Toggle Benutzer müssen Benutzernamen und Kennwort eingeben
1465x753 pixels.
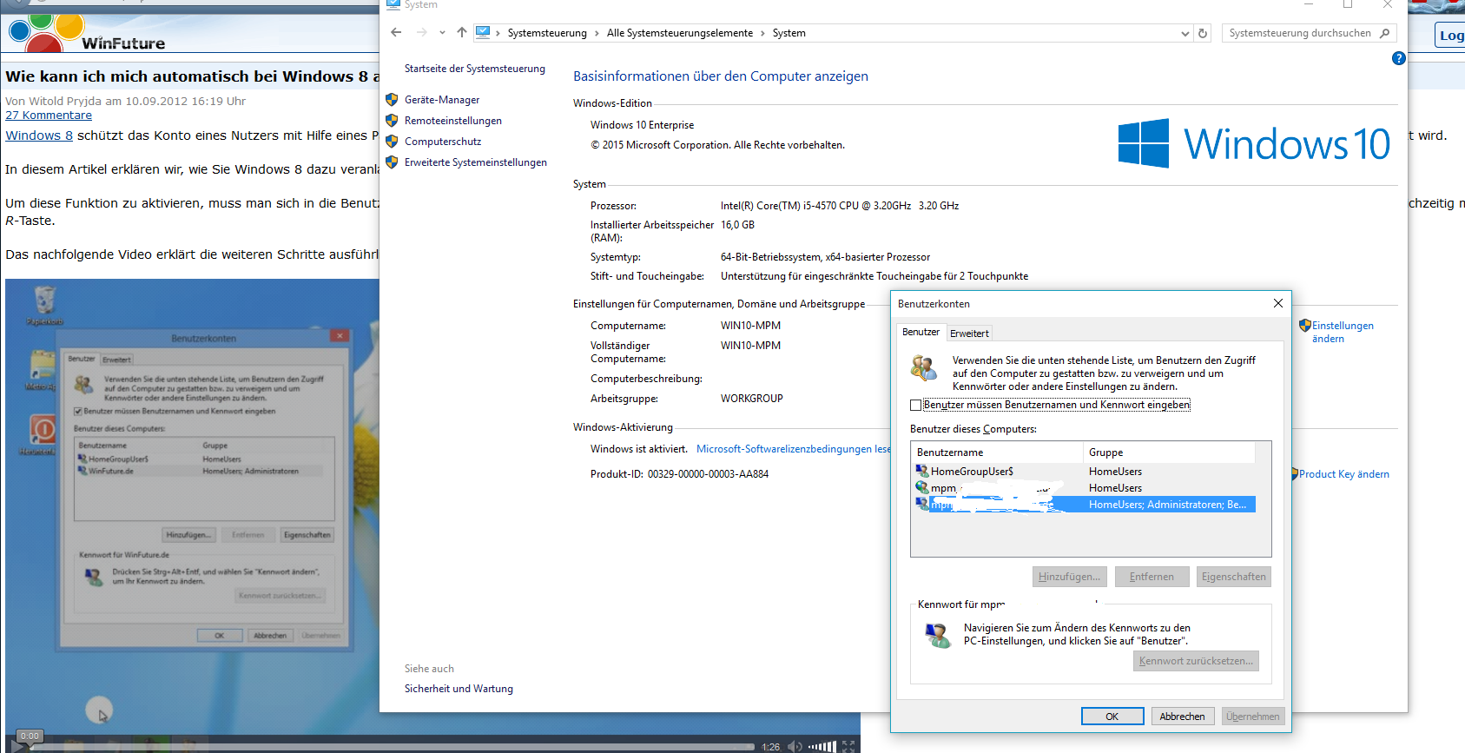915,405
